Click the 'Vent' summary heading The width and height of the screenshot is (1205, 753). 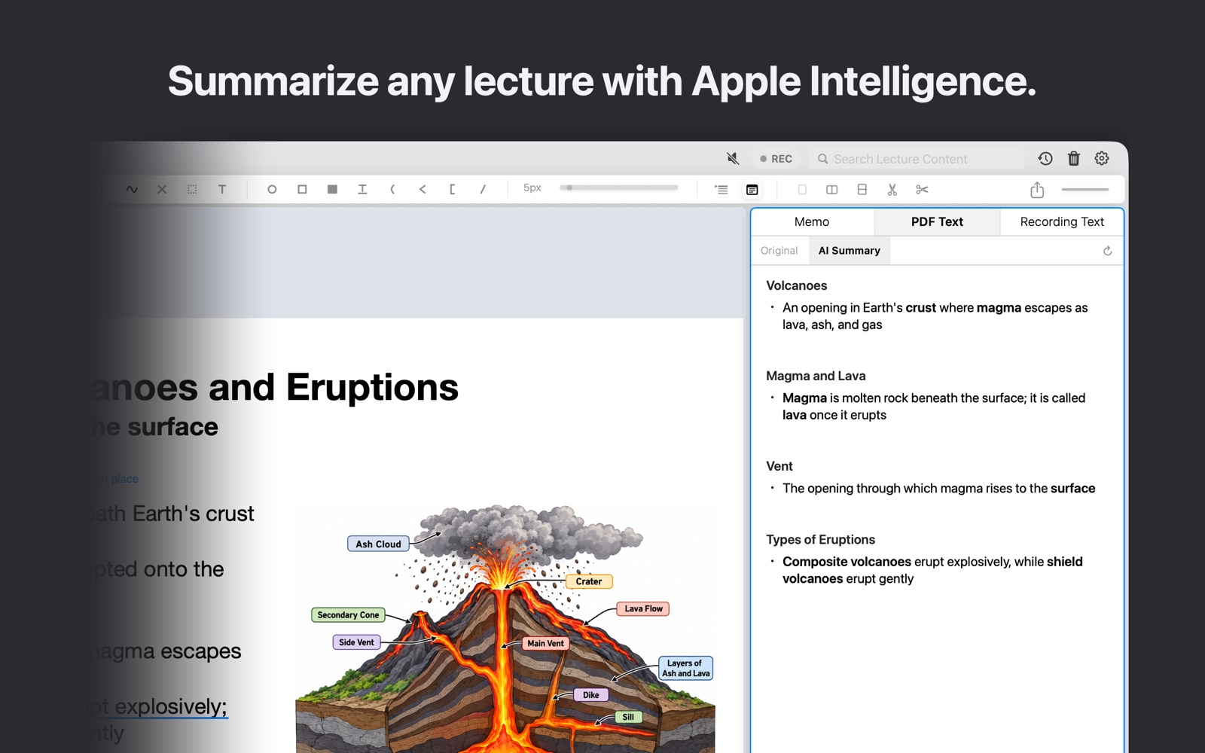[x=779, y=466]
